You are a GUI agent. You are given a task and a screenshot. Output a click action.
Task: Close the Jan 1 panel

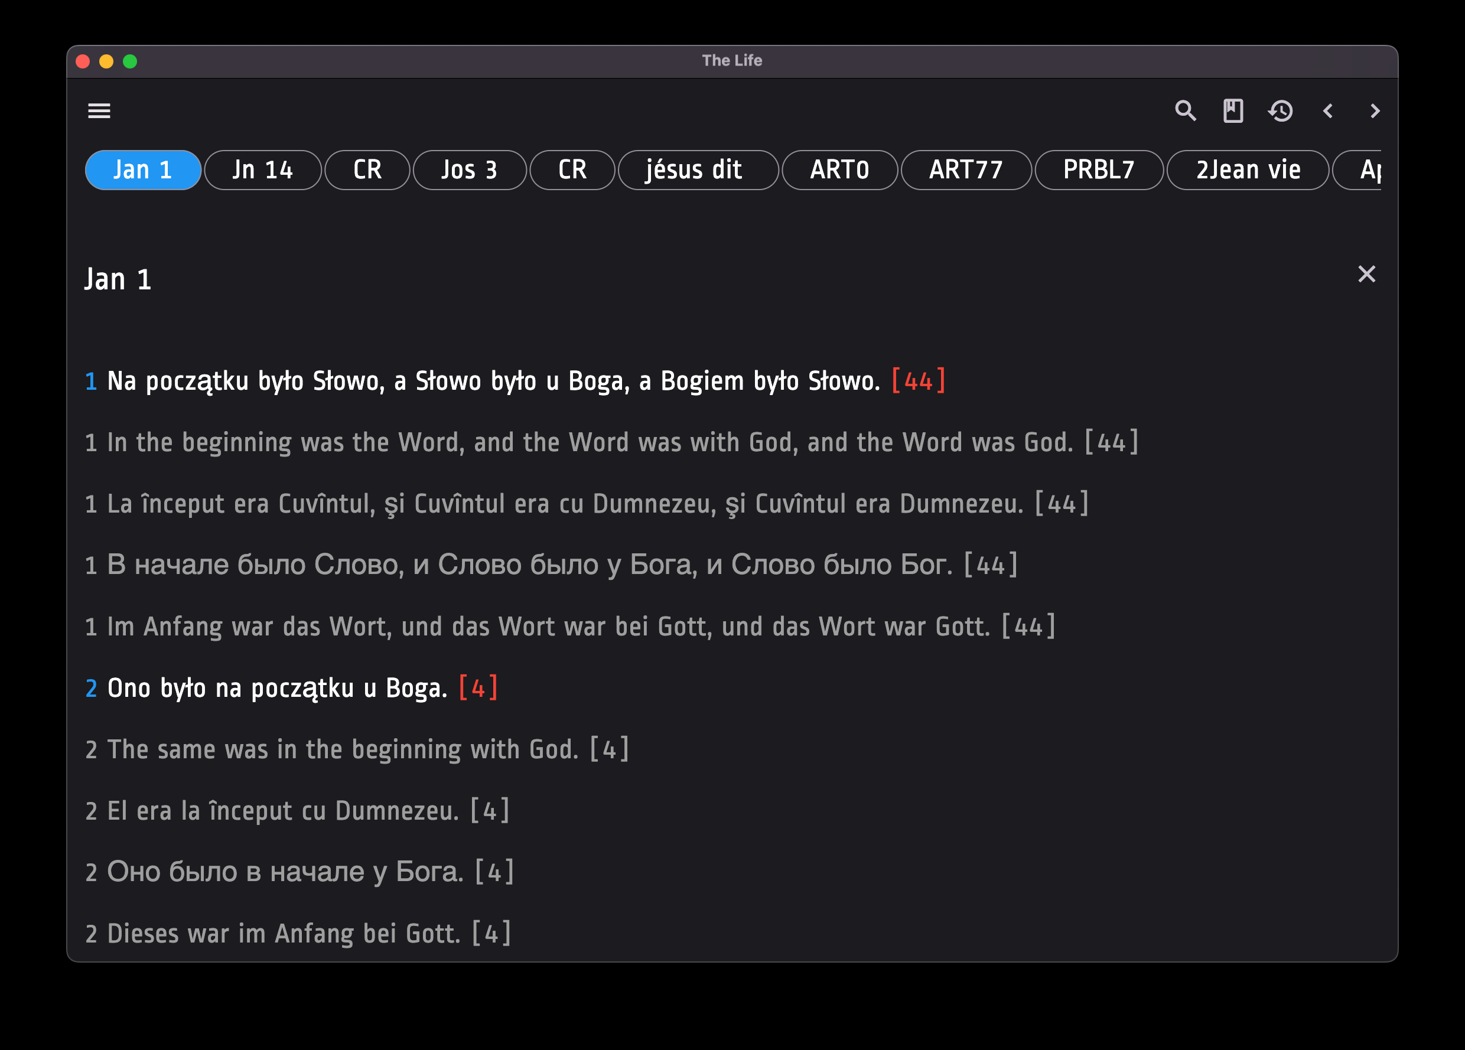pos(1366,275)
